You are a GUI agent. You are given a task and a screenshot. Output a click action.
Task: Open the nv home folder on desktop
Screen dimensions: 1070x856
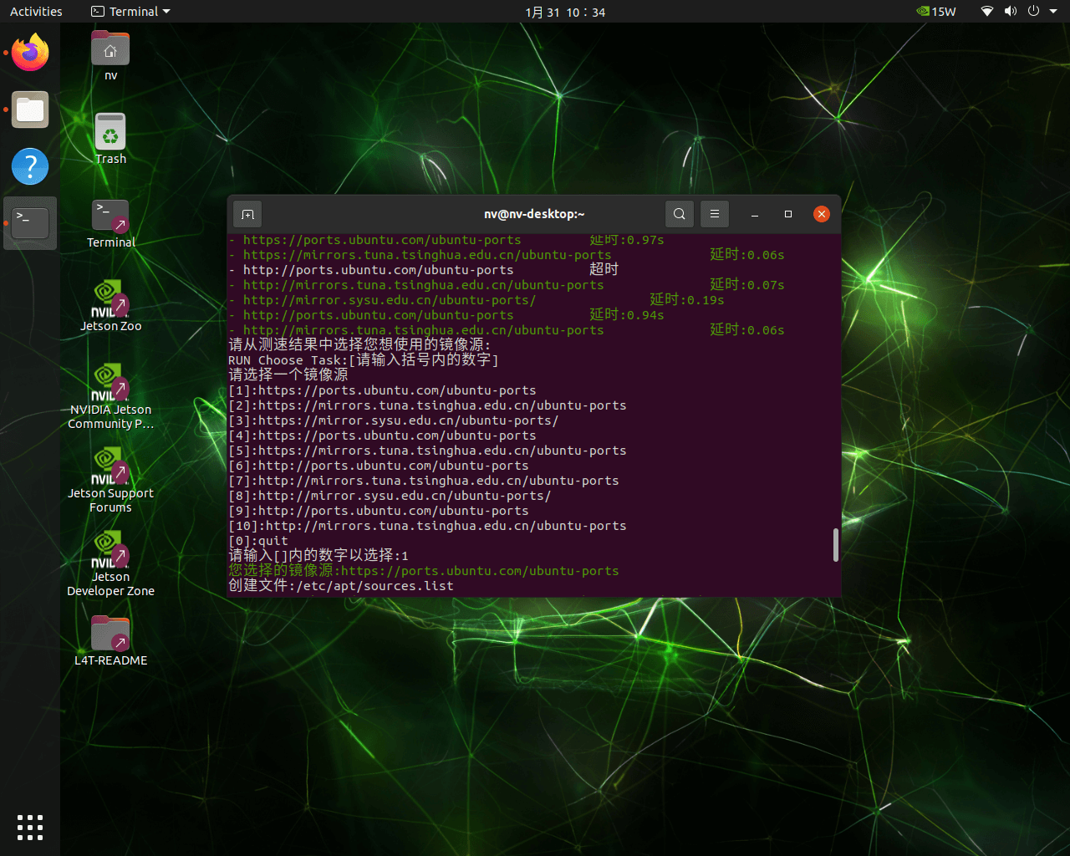pos(110,51)
